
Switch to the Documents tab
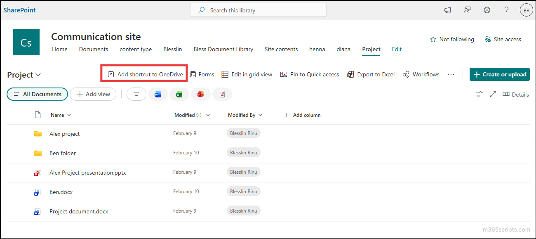tap(93, 49)
